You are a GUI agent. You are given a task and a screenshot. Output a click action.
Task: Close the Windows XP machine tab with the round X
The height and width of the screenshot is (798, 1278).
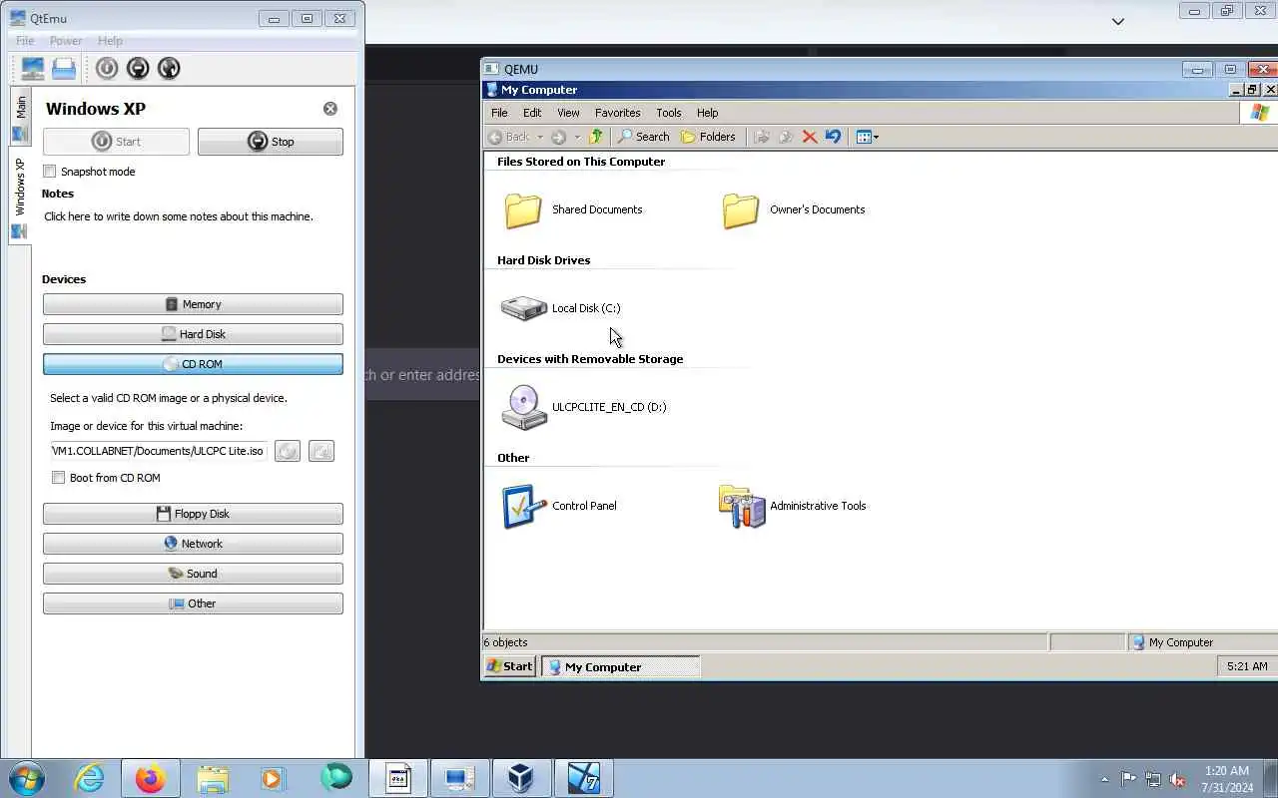pos(330,109)
